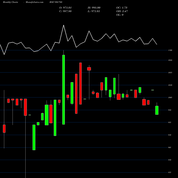Click the "OH: 2.47" reading
This screenshot has width=178, height=178.
point(122,11)
